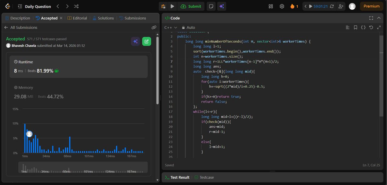Open the layout grid icon
The image size is (387, 185).
coord(271,6)
